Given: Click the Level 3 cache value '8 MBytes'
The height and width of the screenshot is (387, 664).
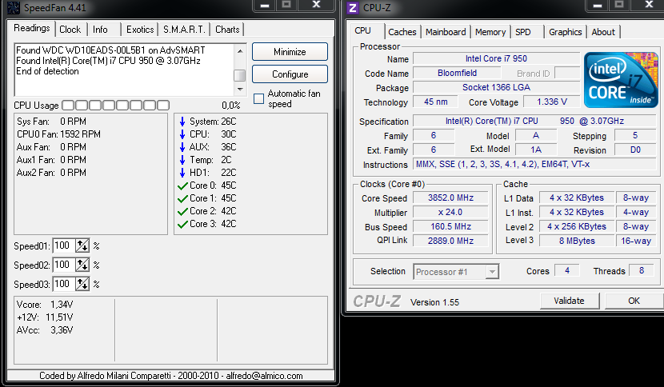Looking at the screenshot, I should tap(577, 241).
